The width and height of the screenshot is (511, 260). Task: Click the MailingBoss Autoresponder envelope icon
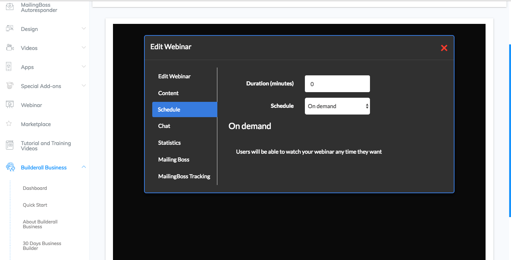tap(10, 7)
